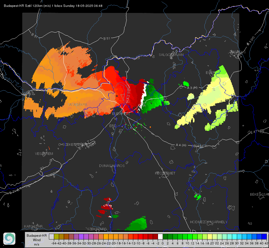269x248 pixels.
Task: Click the KAPOSVAR city label
Action: pos(33,226)
